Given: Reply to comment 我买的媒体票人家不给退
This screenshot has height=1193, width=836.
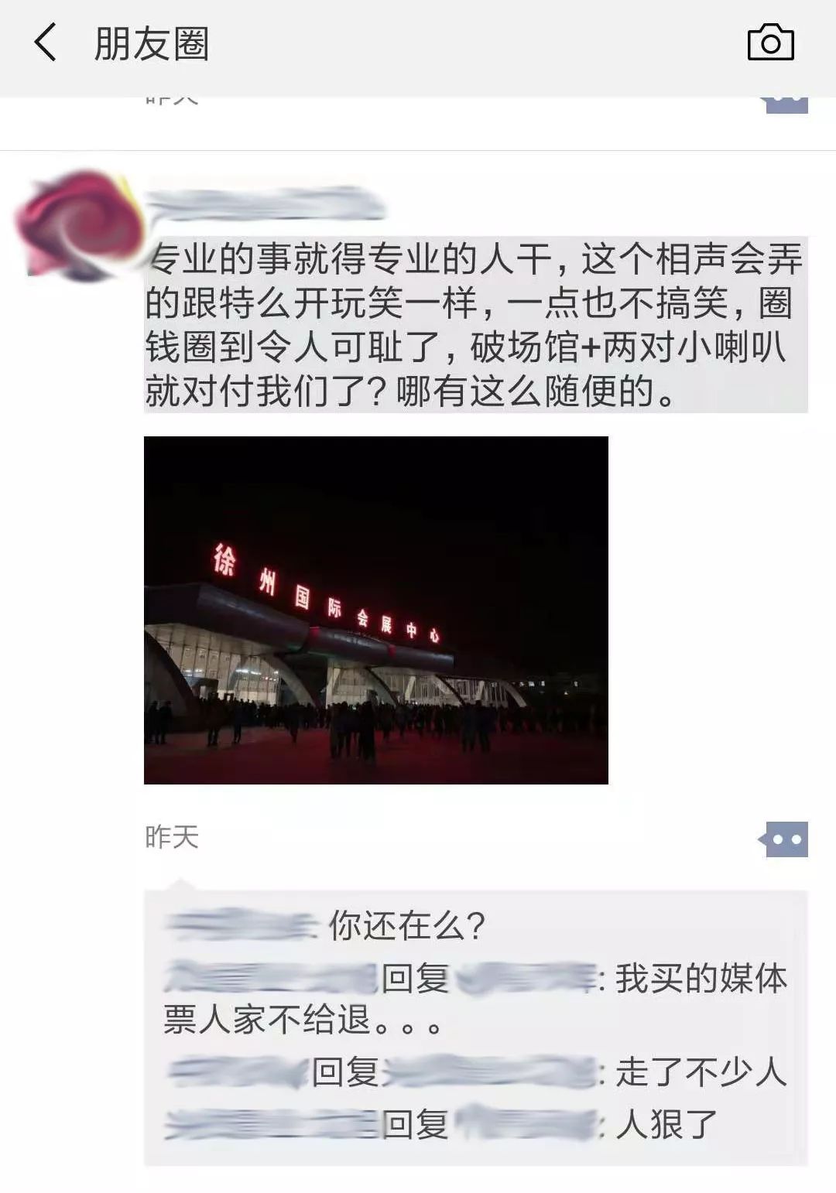Looking at the screenshot, I should (475, 1000).
